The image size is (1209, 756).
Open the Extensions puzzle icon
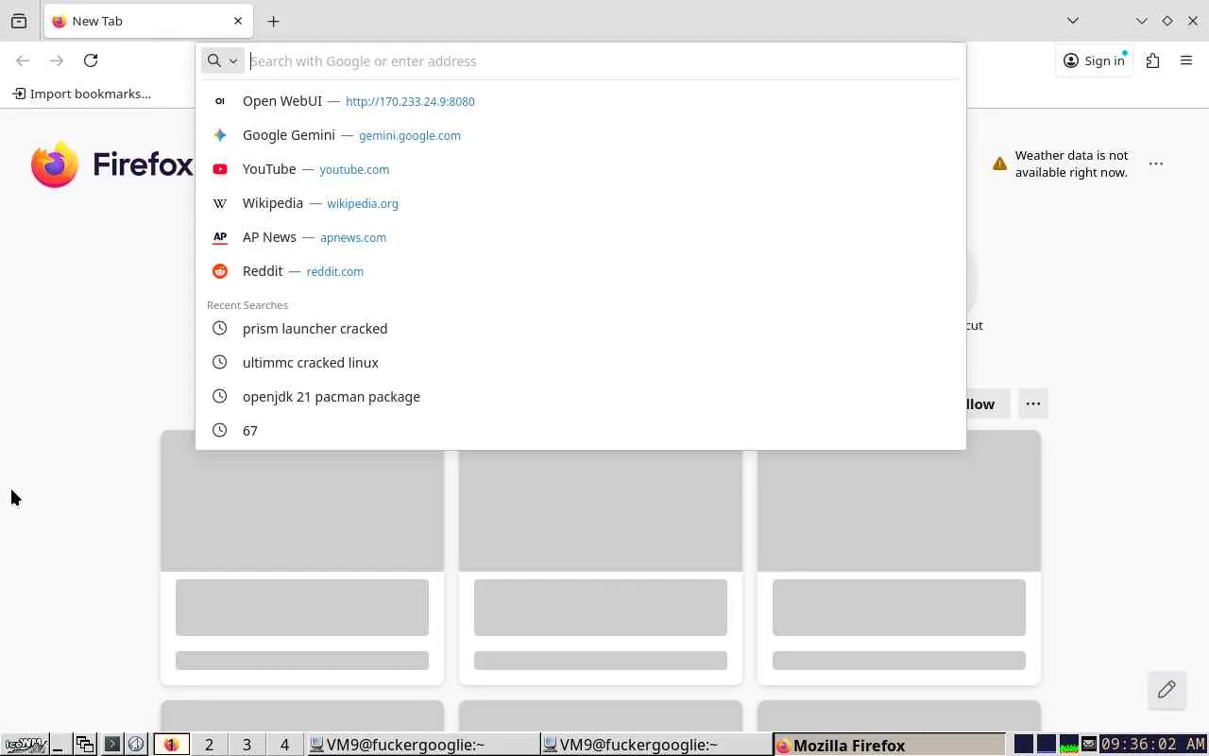tap(1152, 60)
